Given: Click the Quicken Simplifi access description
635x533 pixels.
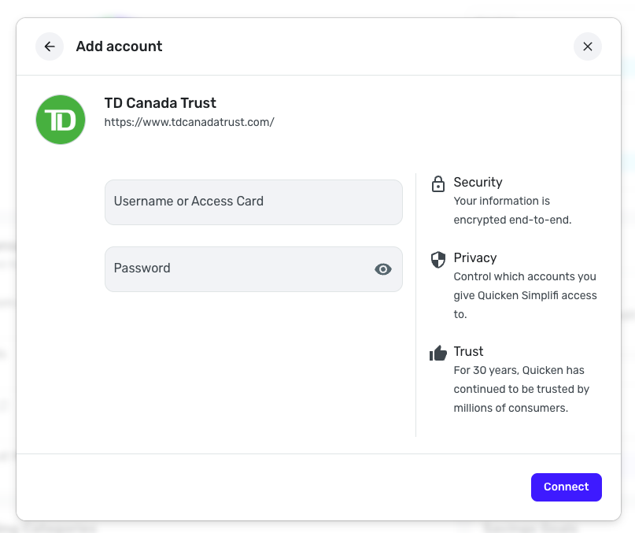Looking at the screenshot, I should point(525,295).
